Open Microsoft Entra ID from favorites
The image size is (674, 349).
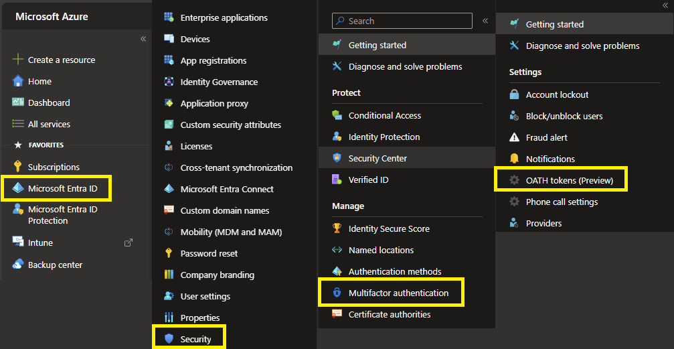[x=62, y=188]
